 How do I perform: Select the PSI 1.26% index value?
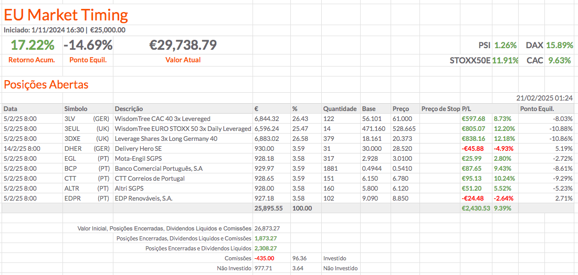click(505, 45)
